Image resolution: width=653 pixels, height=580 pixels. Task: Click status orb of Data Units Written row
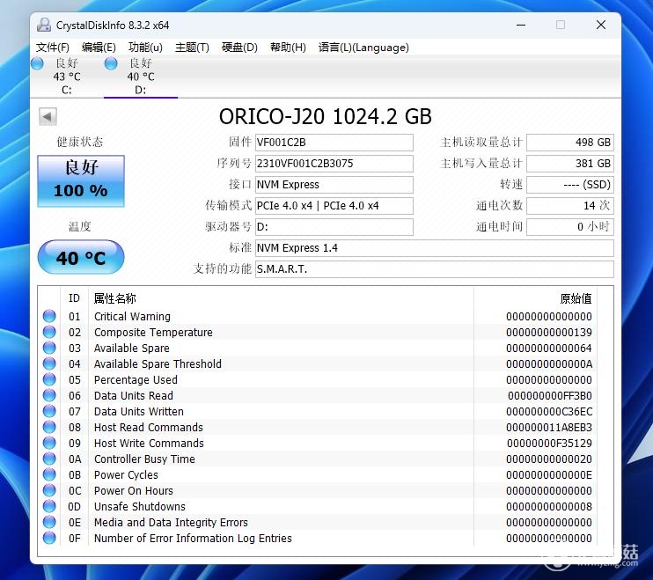tap(49, 411)
